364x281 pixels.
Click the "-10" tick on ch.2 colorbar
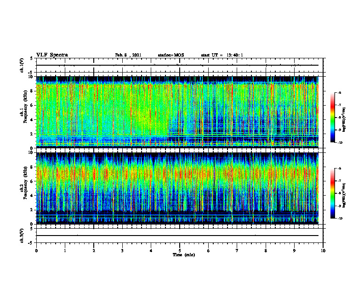coord(340,219)
